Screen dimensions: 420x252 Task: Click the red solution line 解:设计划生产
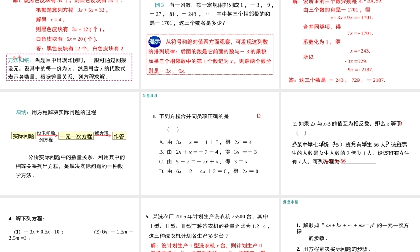(207, 246)
